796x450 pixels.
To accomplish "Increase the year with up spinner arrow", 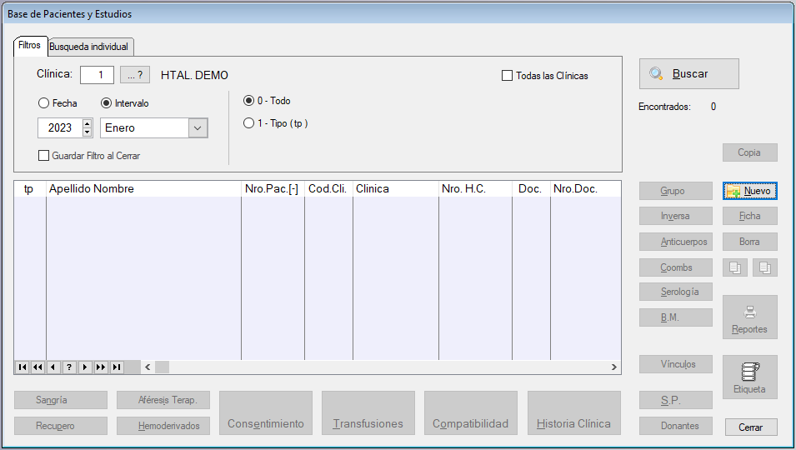I will pyautogui.click(x=88, y=123).
